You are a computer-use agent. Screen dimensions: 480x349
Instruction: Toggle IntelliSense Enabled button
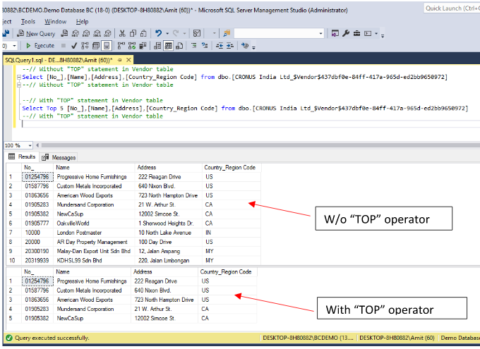(107, 46)
